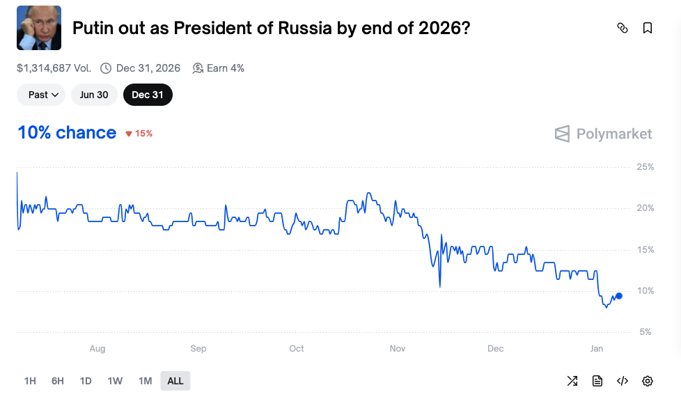Viewport: 681px width, 408px height.
Task: Toggle the 1D timeframe
Action: tap(85, 381)
